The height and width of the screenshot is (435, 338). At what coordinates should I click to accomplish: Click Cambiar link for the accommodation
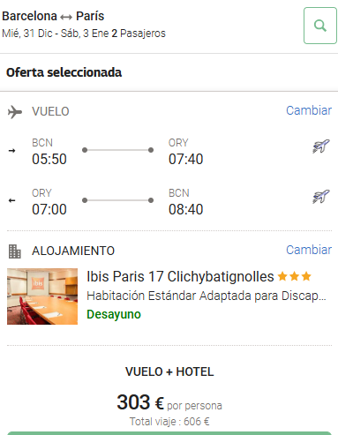(x=309, y=250)
